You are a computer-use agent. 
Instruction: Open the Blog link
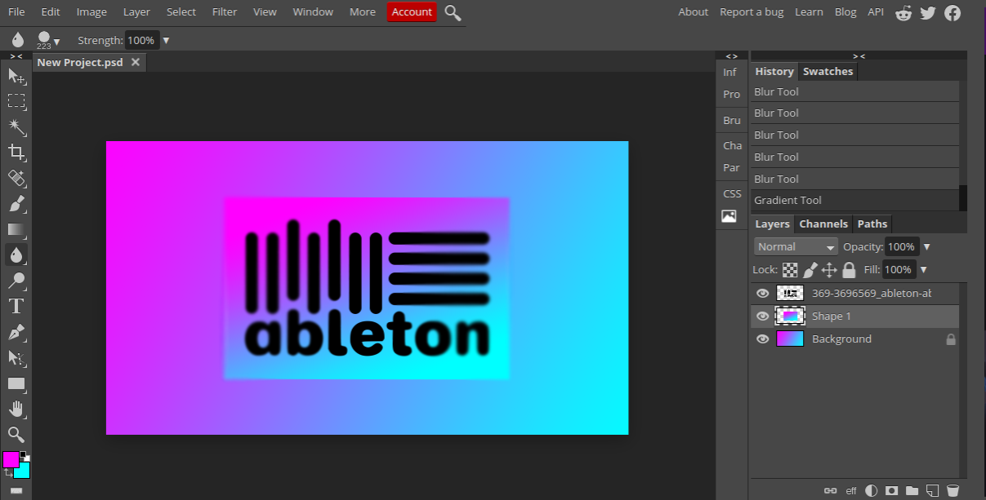coord(845,11)
